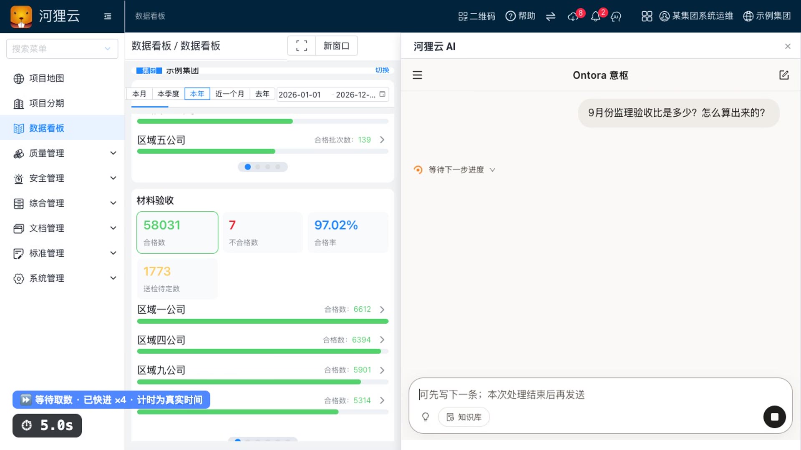Viewport: 801px width, 450px height.
Task: Collapse the sidebar with the menu fold icon
Action: pyautogui.click(x=108, y=16)
